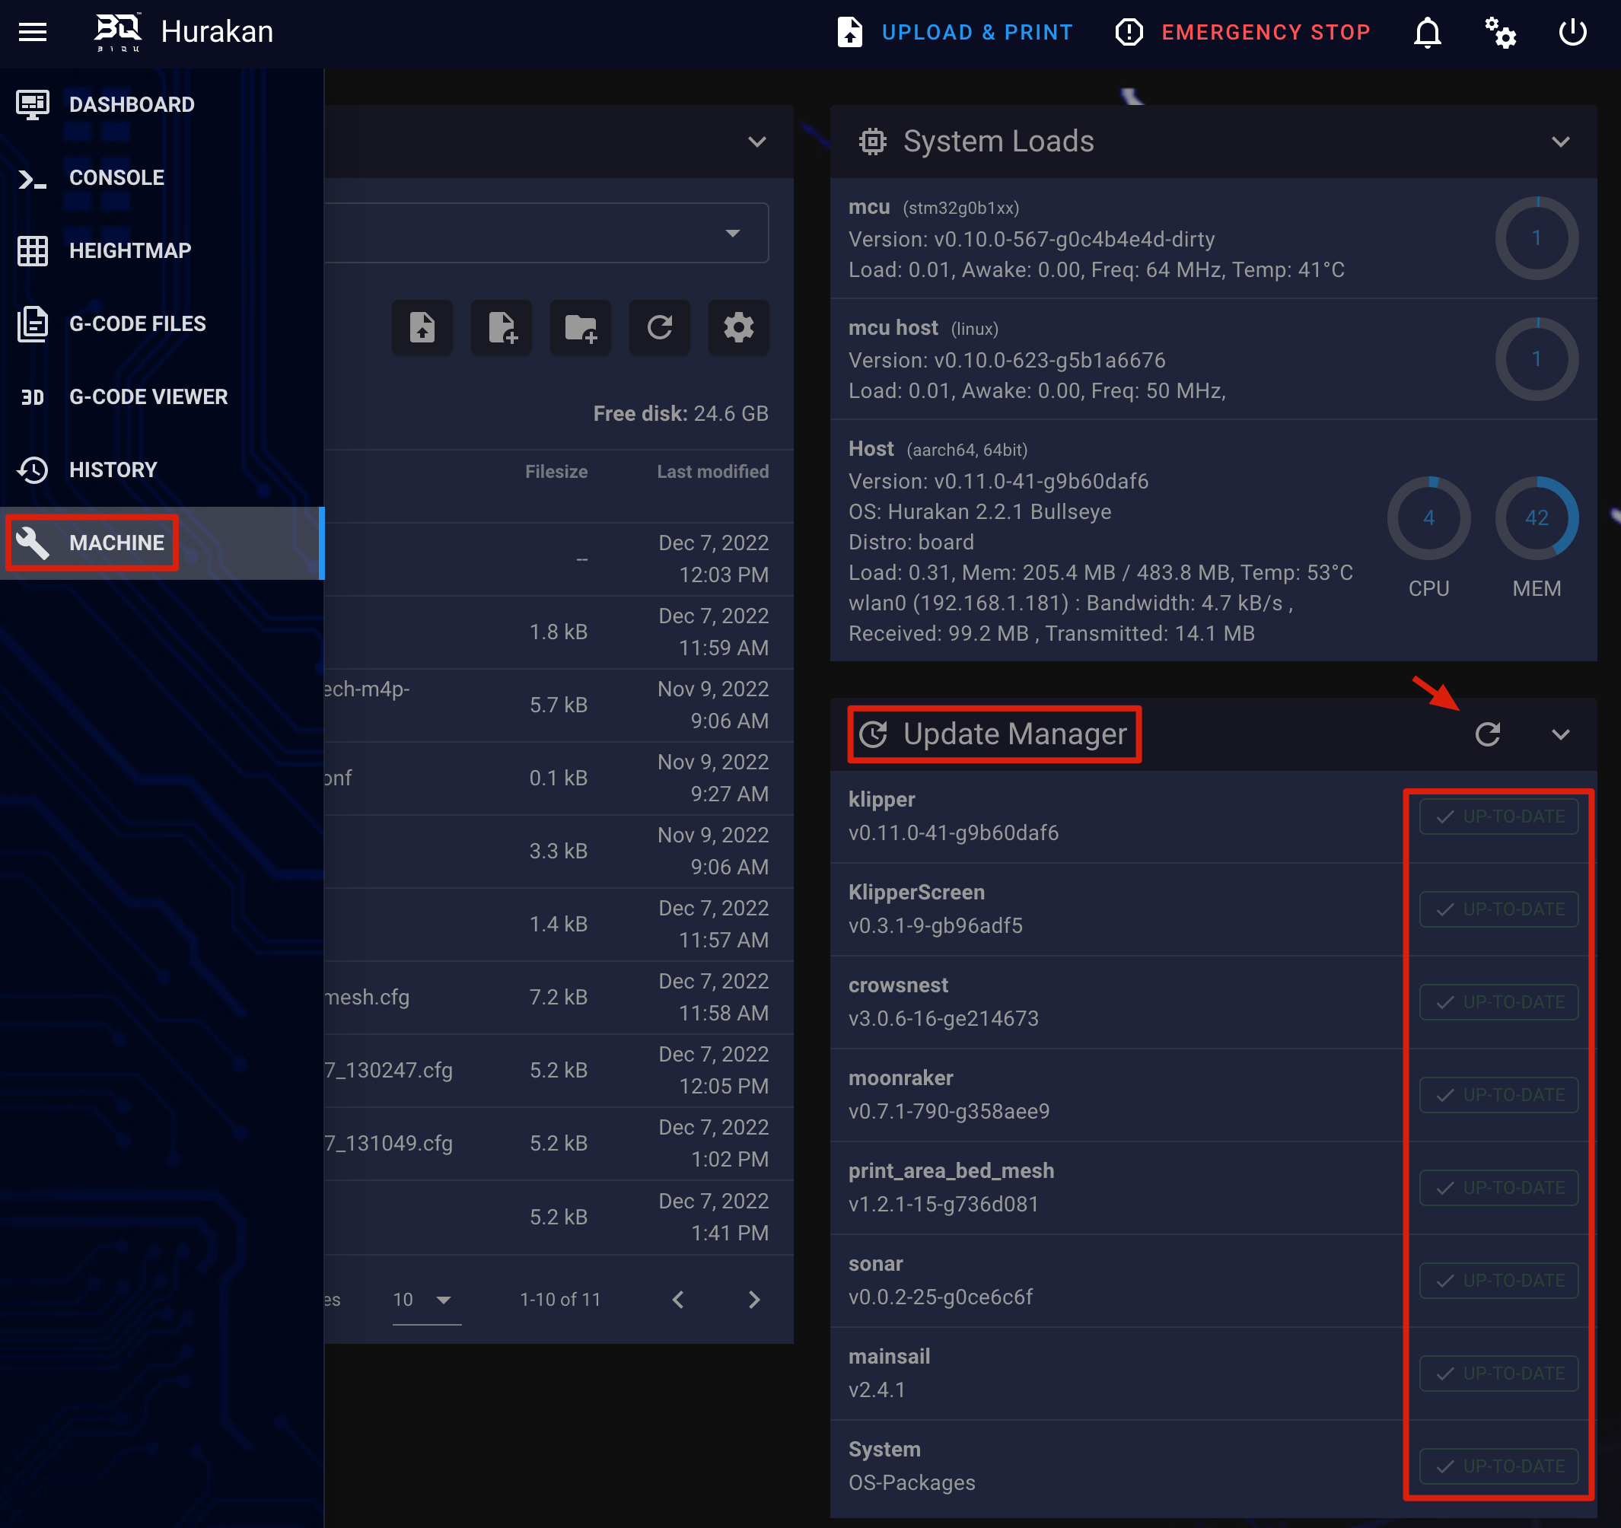Go to Console in sidebar
The image size is (1621, 1528).
(x=116, y=178)
